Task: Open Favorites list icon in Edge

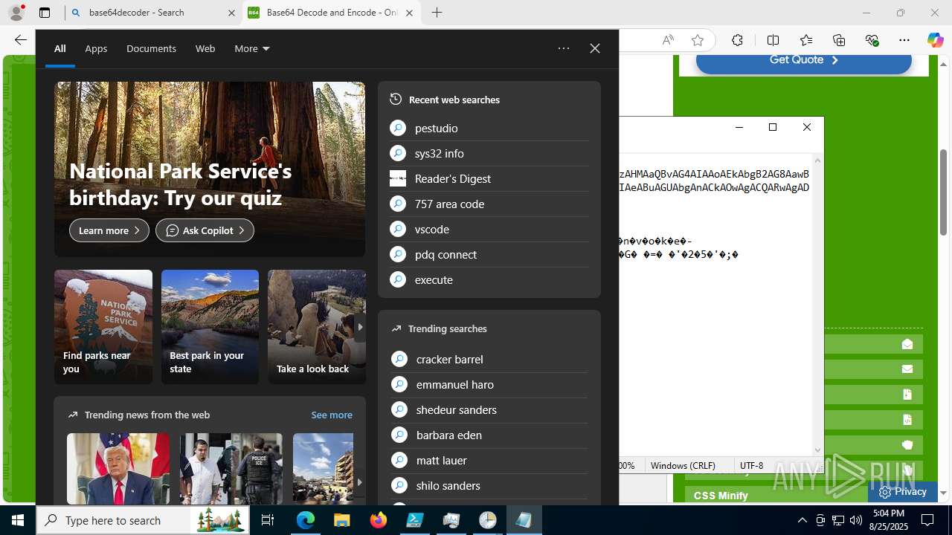Action: click(806, 40)
